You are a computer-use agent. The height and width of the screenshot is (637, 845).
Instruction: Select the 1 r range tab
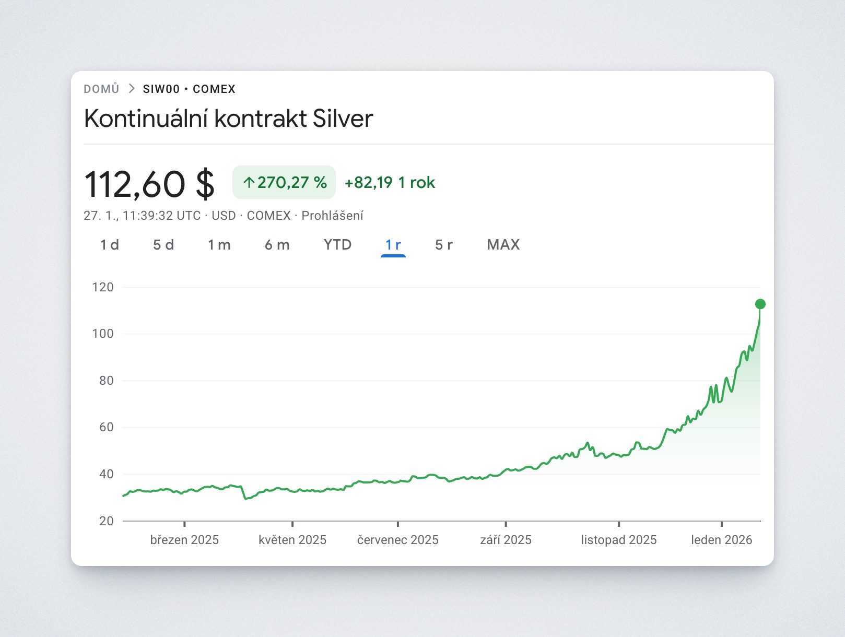coord(393,245)
